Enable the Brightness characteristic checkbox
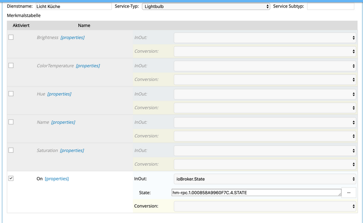 tap(11, 37)
